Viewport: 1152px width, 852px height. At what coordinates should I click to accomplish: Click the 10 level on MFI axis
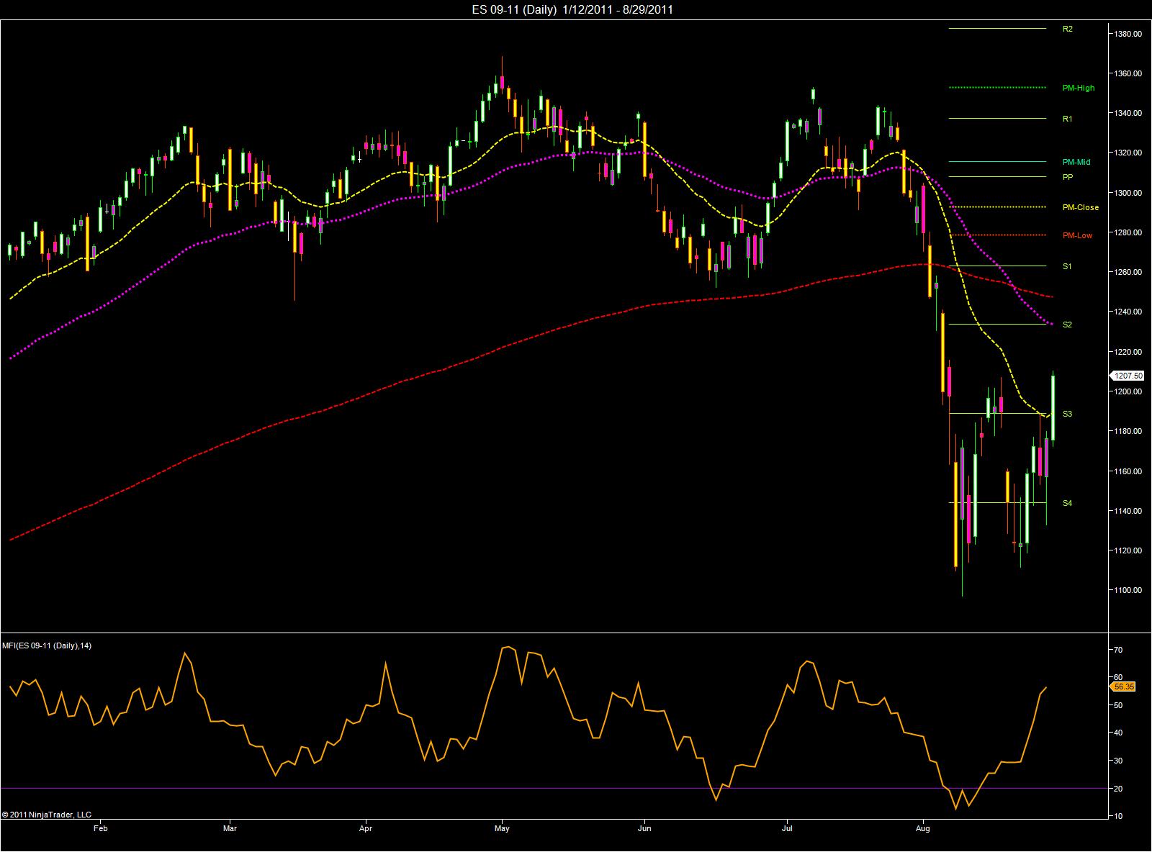point(1119,816)
